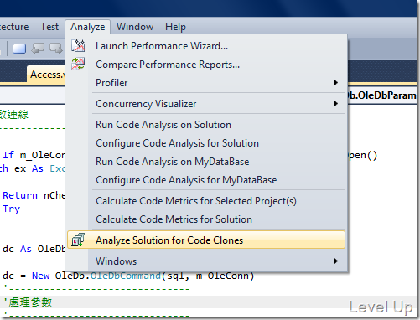Viewport: 420px width, 320px height.
Task: Click the OleDbParam member dropdown
Action: tap(381, 95)
